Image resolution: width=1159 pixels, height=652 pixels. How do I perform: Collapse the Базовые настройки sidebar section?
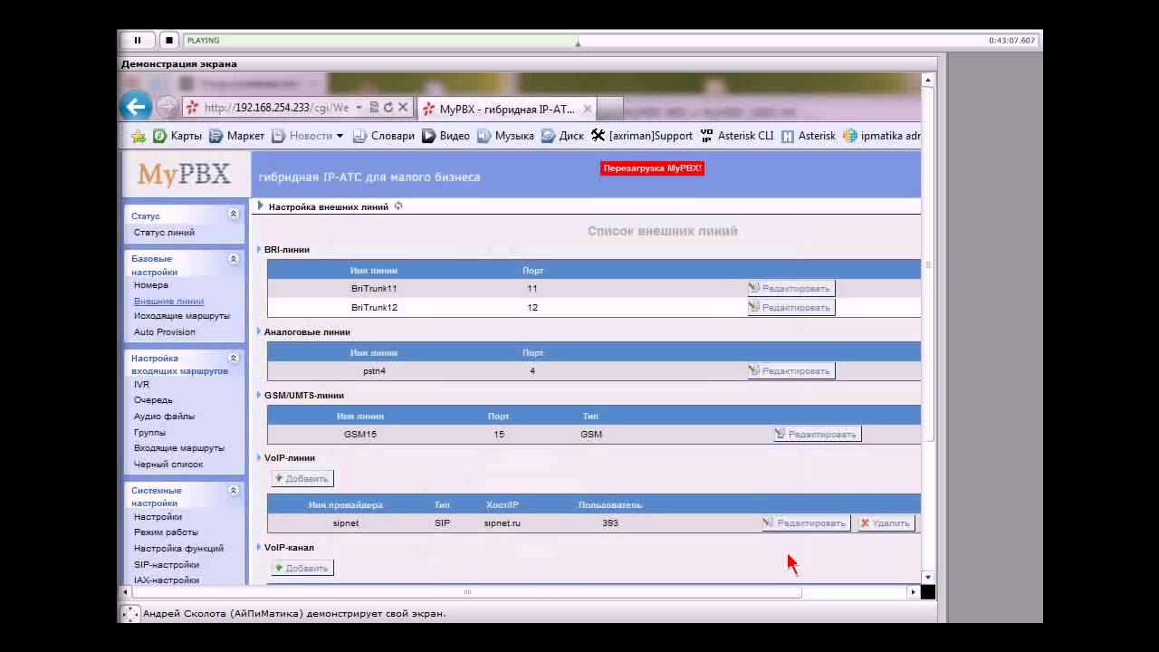[233, 259]
